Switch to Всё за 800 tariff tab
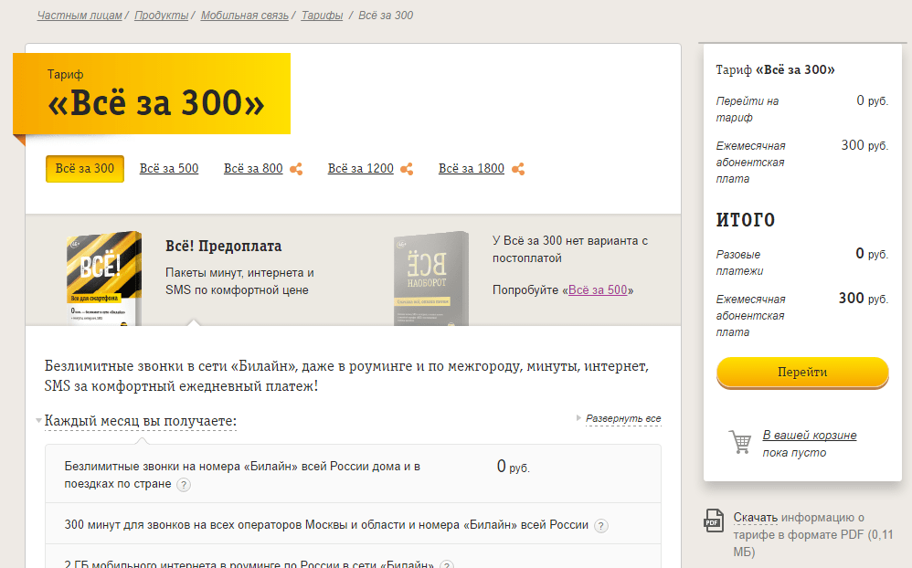 point(253,169)
